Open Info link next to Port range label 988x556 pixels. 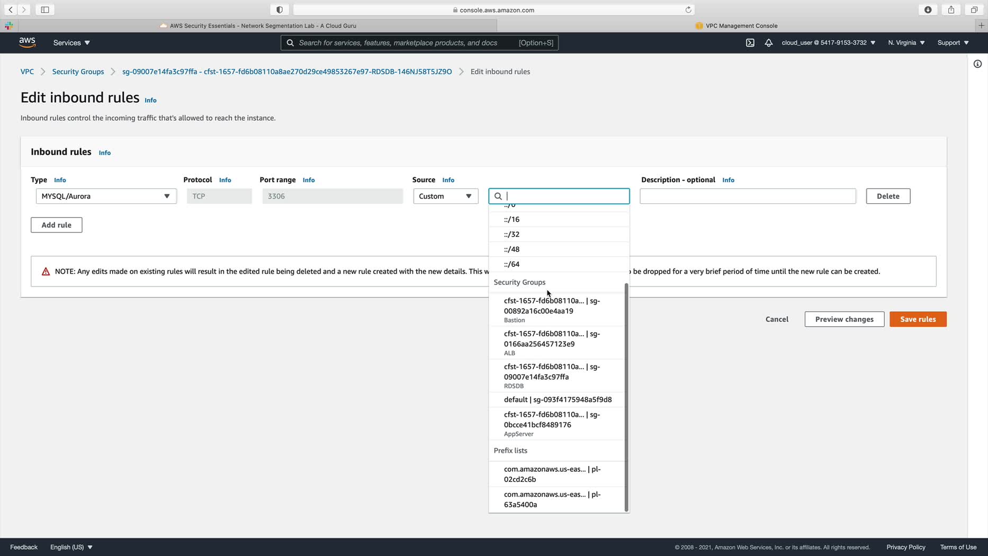point(309,180)
